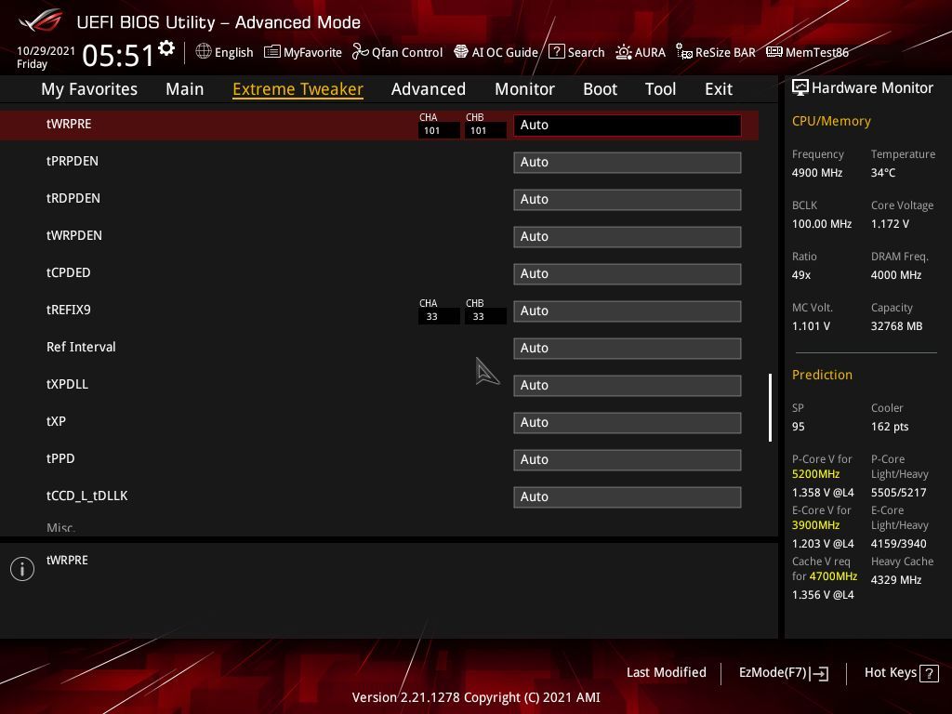
Task: Click the ReSize BAR label
Action: coord(725,52)
